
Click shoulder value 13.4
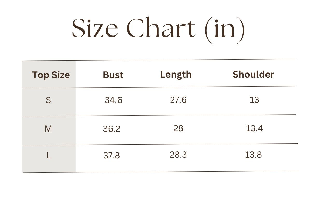pyautogui.click(x=254, y=128)
